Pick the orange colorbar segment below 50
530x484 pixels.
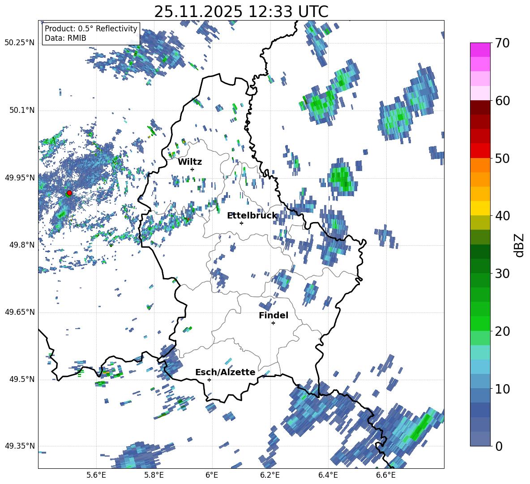click(480, 165)
